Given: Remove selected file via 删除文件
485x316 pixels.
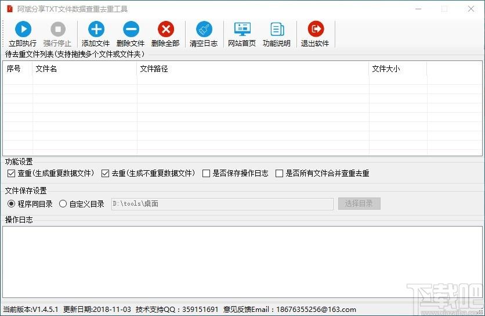Looking at the screenshot, I should click(x=131, y=34).
